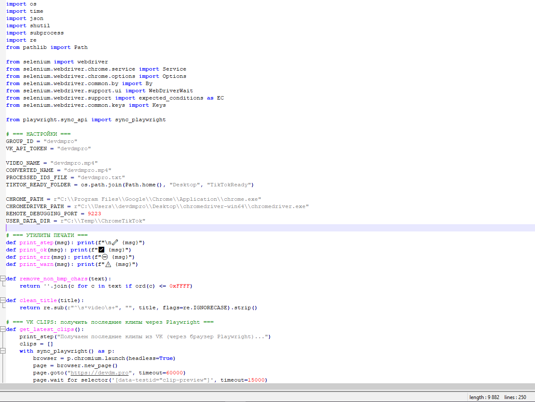The height and width of the screenshot is (402, 535).
Task: Collapse the get_latest_clips function fold marker
Action: 3,329
